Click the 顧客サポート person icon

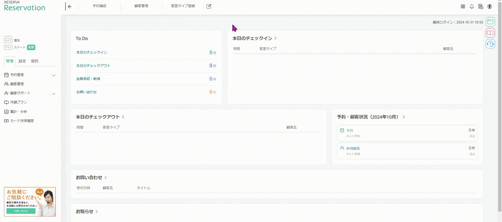pyautogui.click(x=6, y=93)
